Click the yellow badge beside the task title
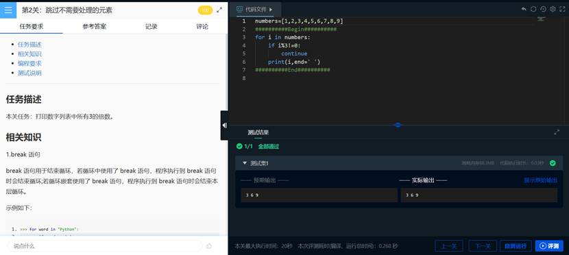 205,10
